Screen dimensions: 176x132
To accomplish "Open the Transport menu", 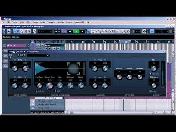I will click(51, 22).
